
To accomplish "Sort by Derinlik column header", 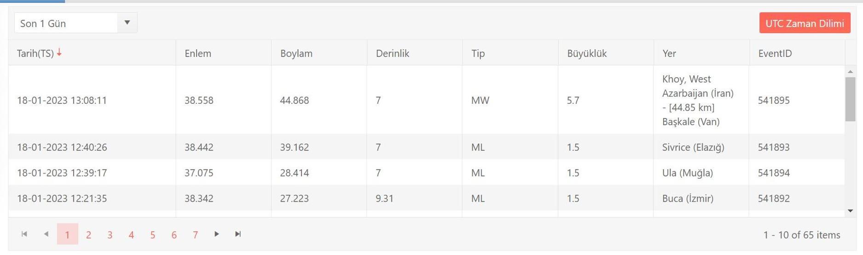I will (392, 53).
